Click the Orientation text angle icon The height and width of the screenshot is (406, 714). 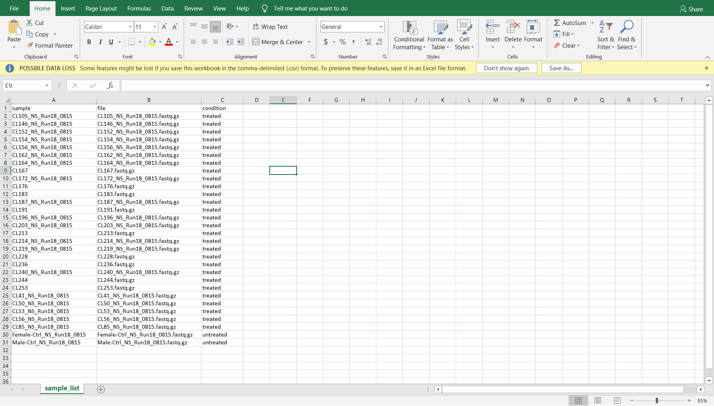(230, 27)
